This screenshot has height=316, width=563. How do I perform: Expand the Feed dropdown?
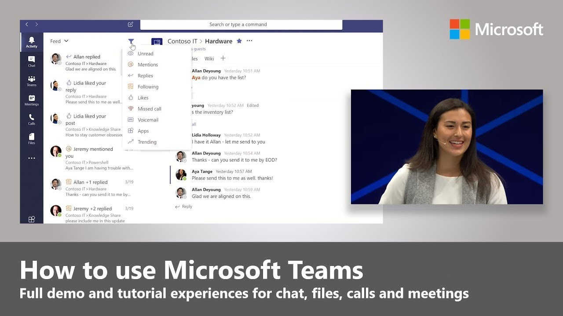(x=59, y=41)
